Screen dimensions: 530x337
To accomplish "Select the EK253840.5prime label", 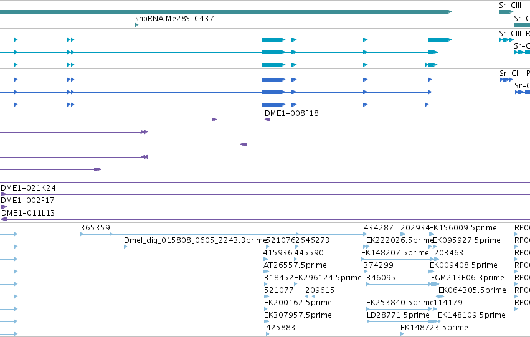I will (x=400, y=303).
